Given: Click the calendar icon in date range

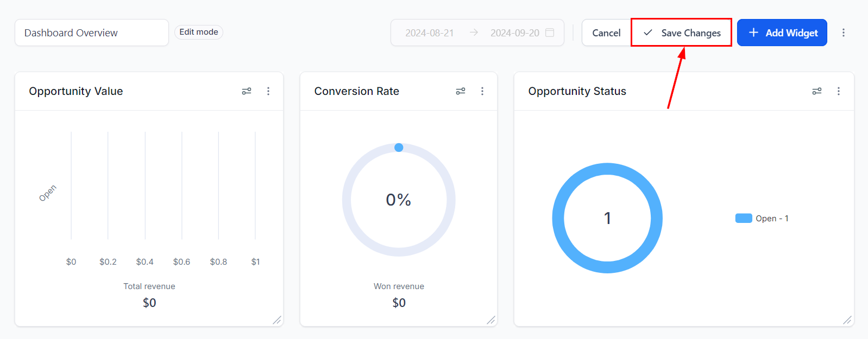Looking at the screenshot, I should pyautogui.click(x=550, y=33).
